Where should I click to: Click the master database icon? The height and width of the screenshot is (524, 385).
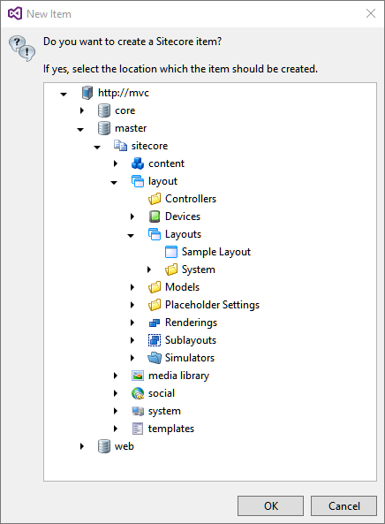(104, 128)
